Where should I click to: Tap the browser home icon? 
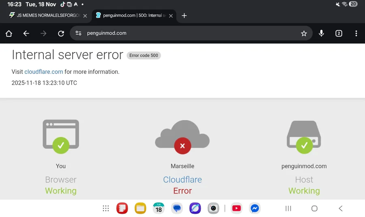(x=9, y=34)
